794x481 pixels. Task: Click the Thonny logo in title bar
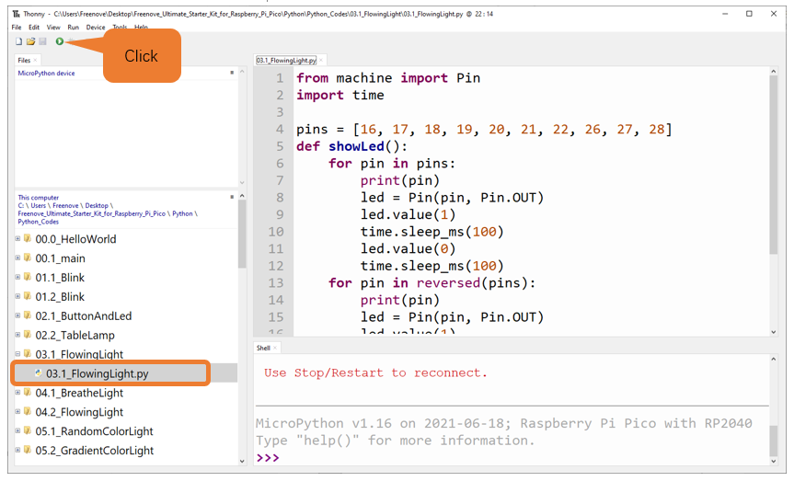coord(17,14)
